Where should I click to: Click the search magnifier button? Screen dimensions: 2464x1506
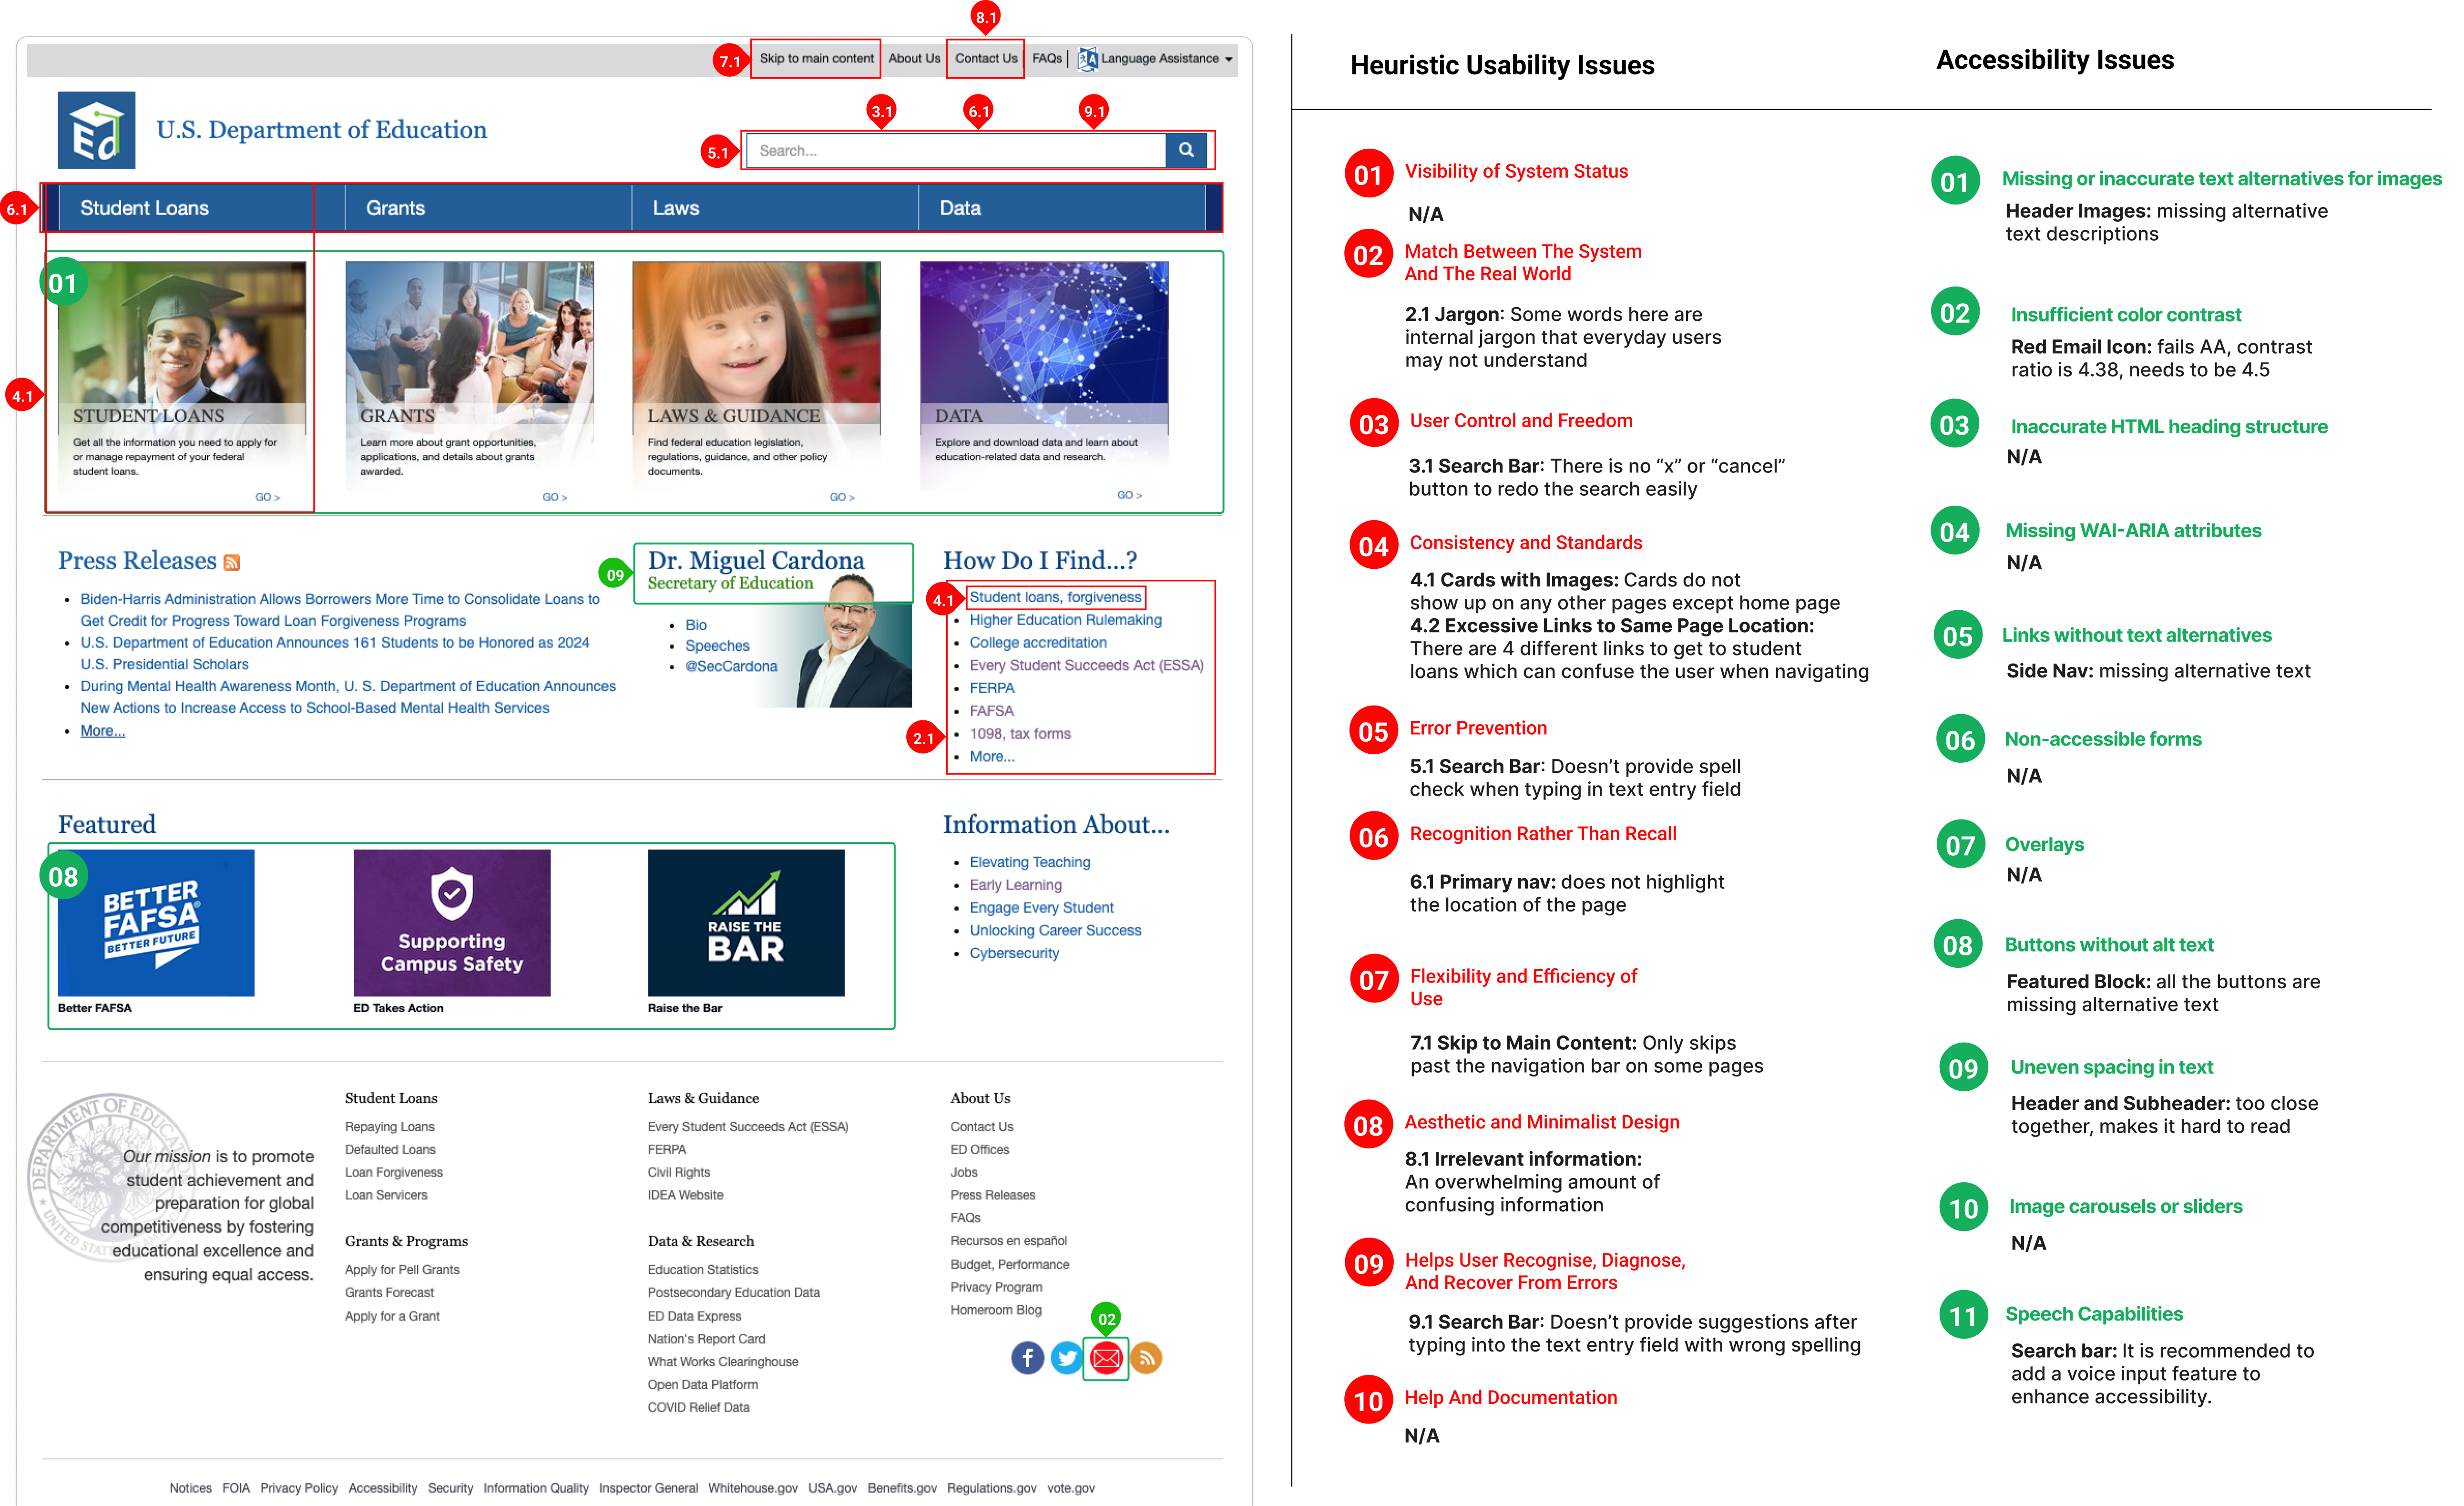[x=1186, y=150]
